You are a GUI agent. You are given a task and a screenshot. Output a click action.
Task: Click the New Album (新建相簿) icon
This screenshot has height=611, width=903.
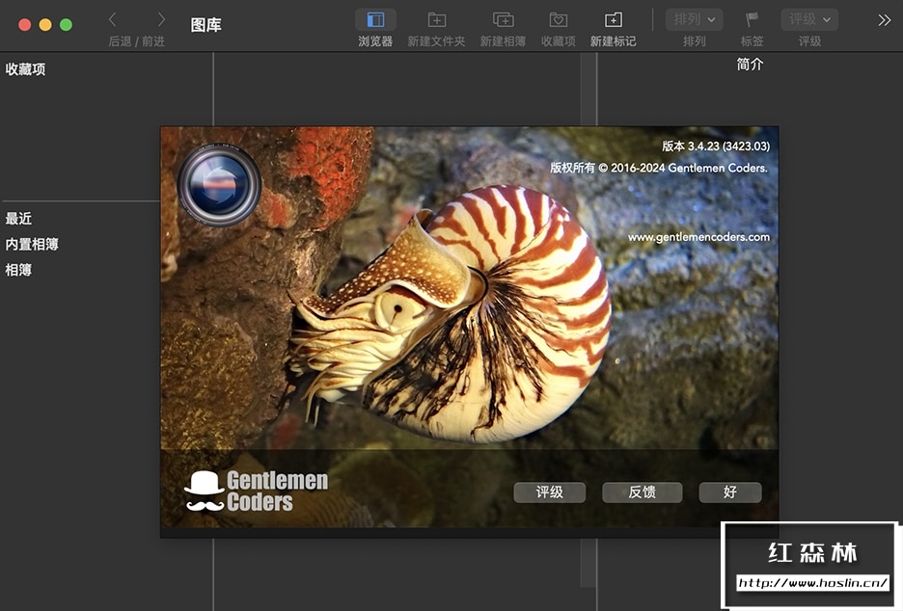coord(503,20)
